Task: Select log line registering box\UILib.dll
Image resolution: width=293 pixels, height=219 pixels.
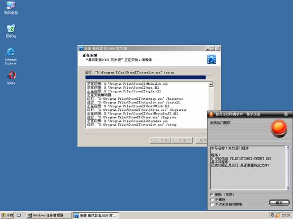Action: coord(128,106)
